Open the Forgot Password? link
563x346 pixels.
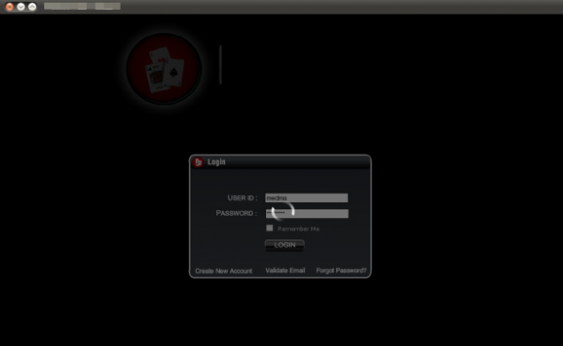[341, 271]
